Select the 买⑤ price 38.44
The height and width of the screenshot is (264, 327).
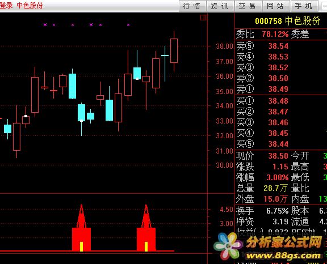tap(278, 144)
